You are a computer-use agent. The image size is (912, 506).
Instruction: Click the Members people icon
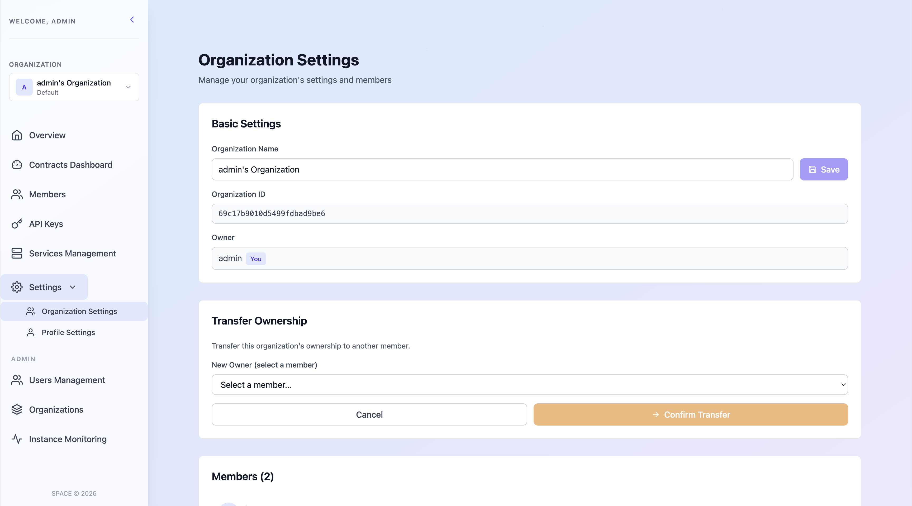(17, 194)
